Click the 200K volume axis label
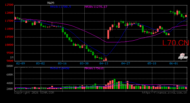Viewport: 190px width, 103px height. 10,89
